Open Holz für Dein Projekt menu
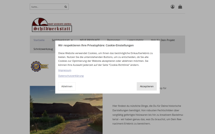 [163, 40]
